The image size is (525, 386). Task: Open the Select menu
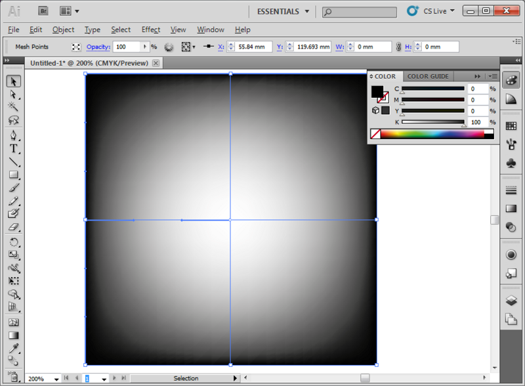[121, 30]
